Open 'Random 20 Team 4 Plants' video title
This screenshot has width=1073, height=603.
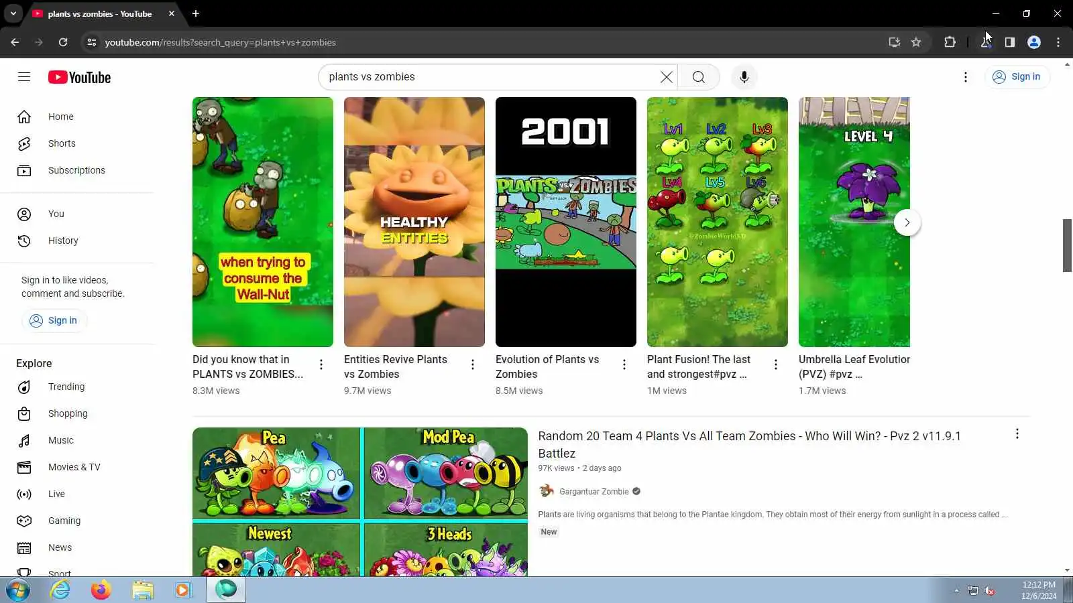coord(749,444)
